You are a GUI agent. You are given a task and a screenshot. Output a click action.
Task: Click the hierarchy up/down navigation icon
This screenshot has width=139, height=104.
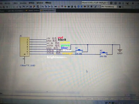click(31, 7)
